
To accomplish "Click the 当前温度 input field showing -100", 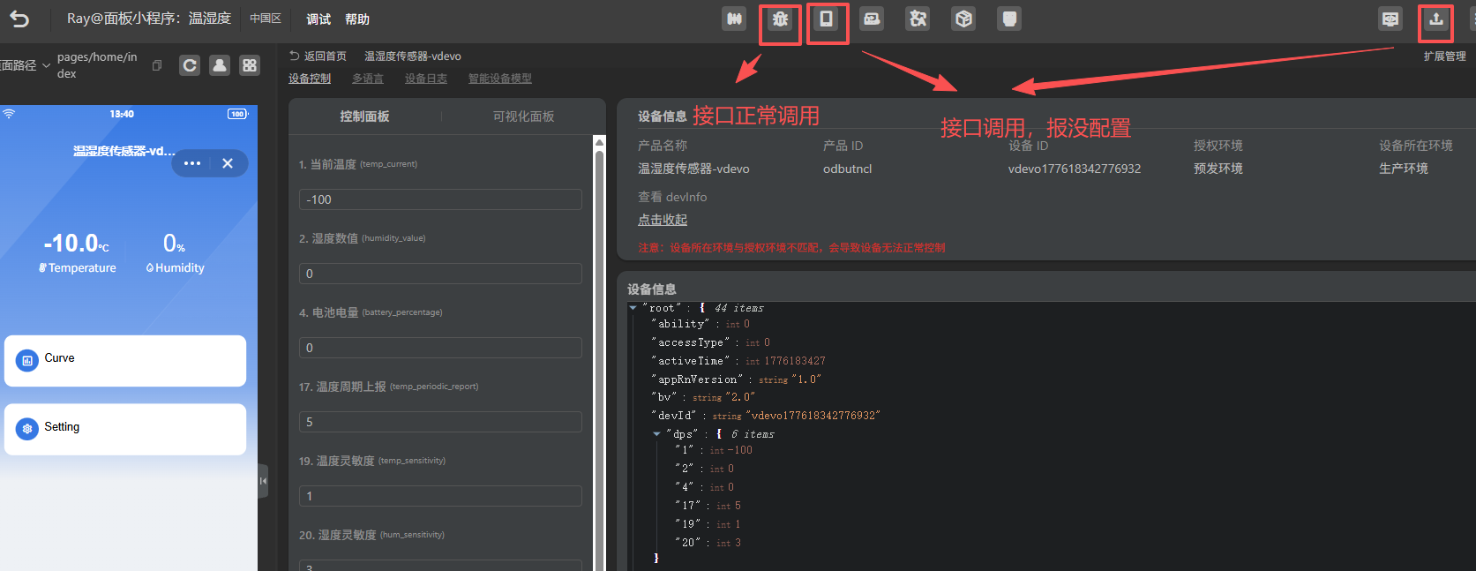I will click(440, 199).
